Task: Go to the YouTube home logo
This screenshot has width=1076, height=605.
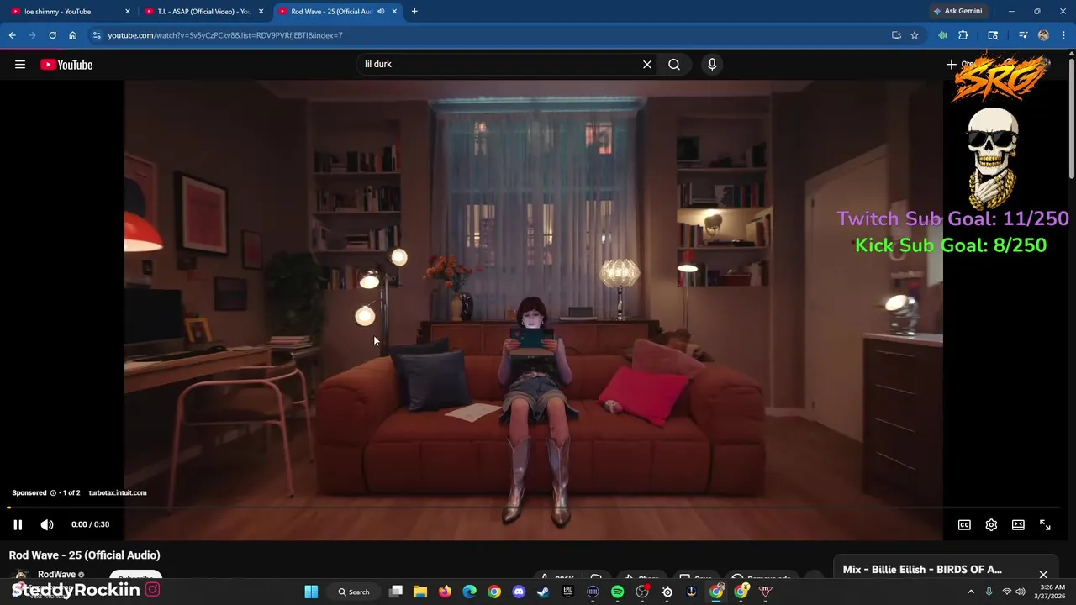Action: pyautogui.click(x=66, y=65)
